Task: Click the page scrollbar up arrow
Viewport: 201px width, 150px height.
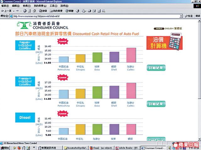Action: tap(199, 21)
